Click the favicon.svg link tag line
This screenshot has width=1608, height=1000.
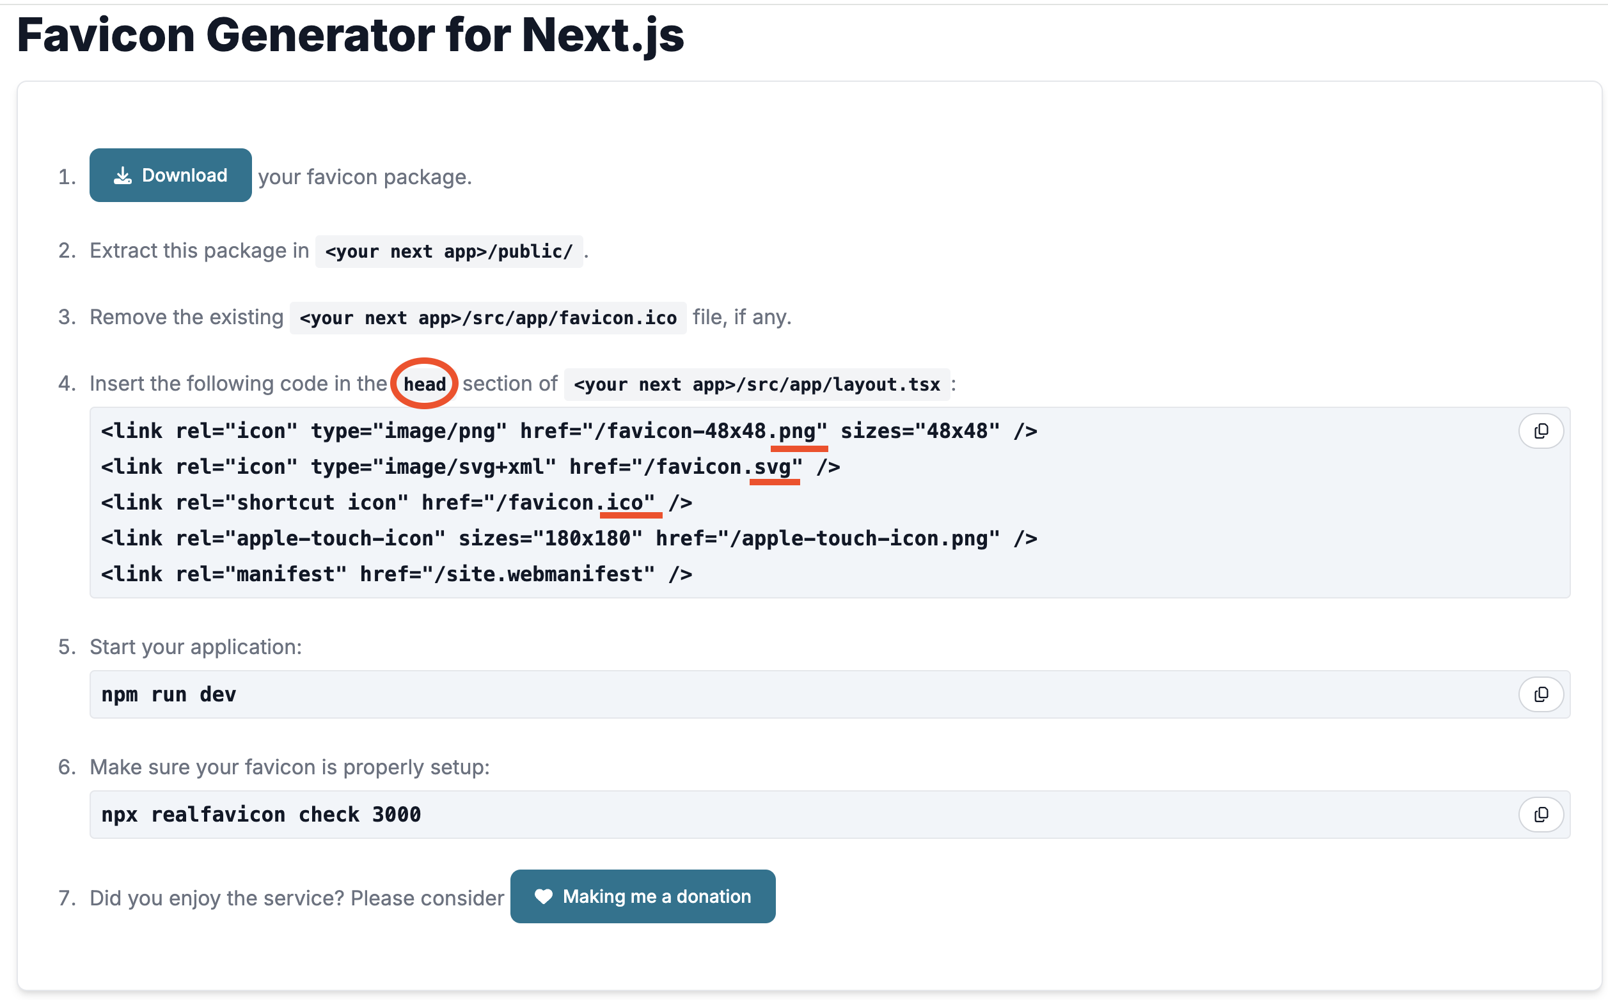point(469,467)
